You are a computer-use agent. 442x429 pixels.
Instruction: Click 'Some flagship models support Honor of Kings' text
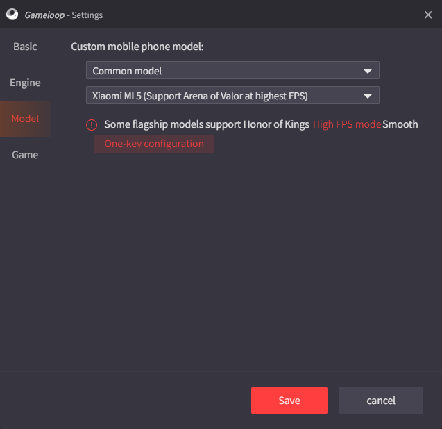pyautogui.click(x=207, y=124)
